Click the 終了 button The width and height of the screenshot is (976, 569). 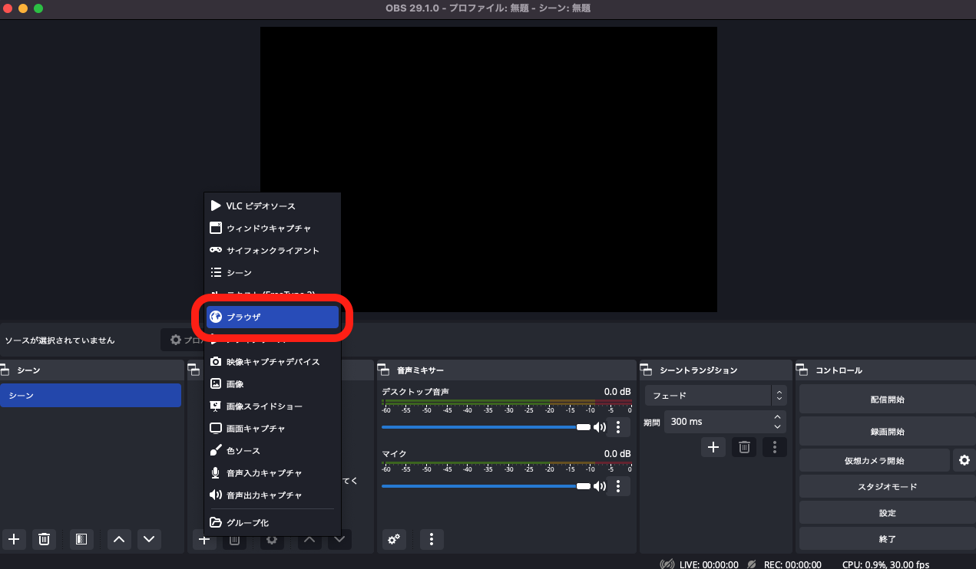pos(887,539)
